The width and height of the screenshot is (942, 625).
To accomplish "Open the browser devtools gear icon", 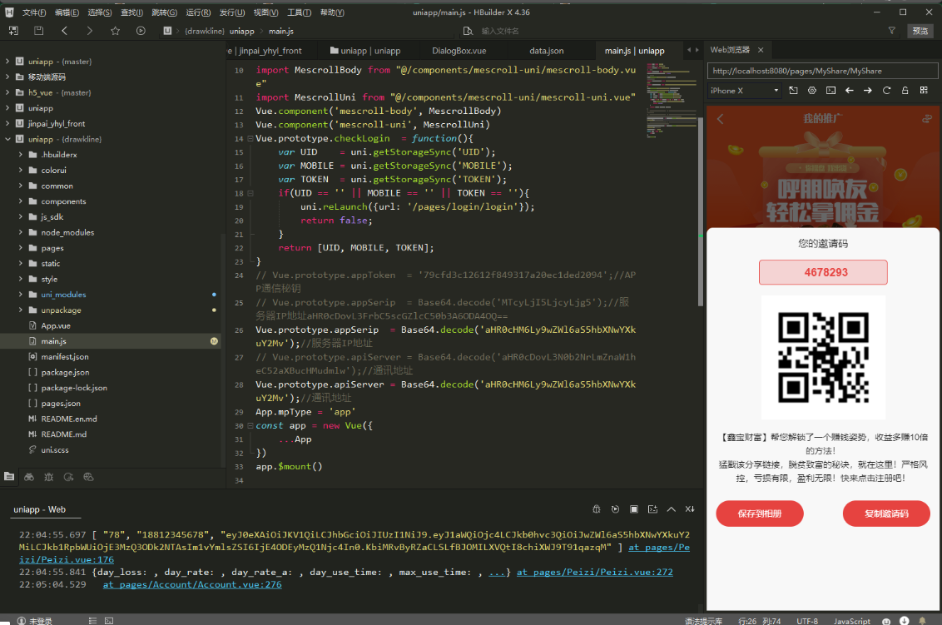I will [812, 90].
